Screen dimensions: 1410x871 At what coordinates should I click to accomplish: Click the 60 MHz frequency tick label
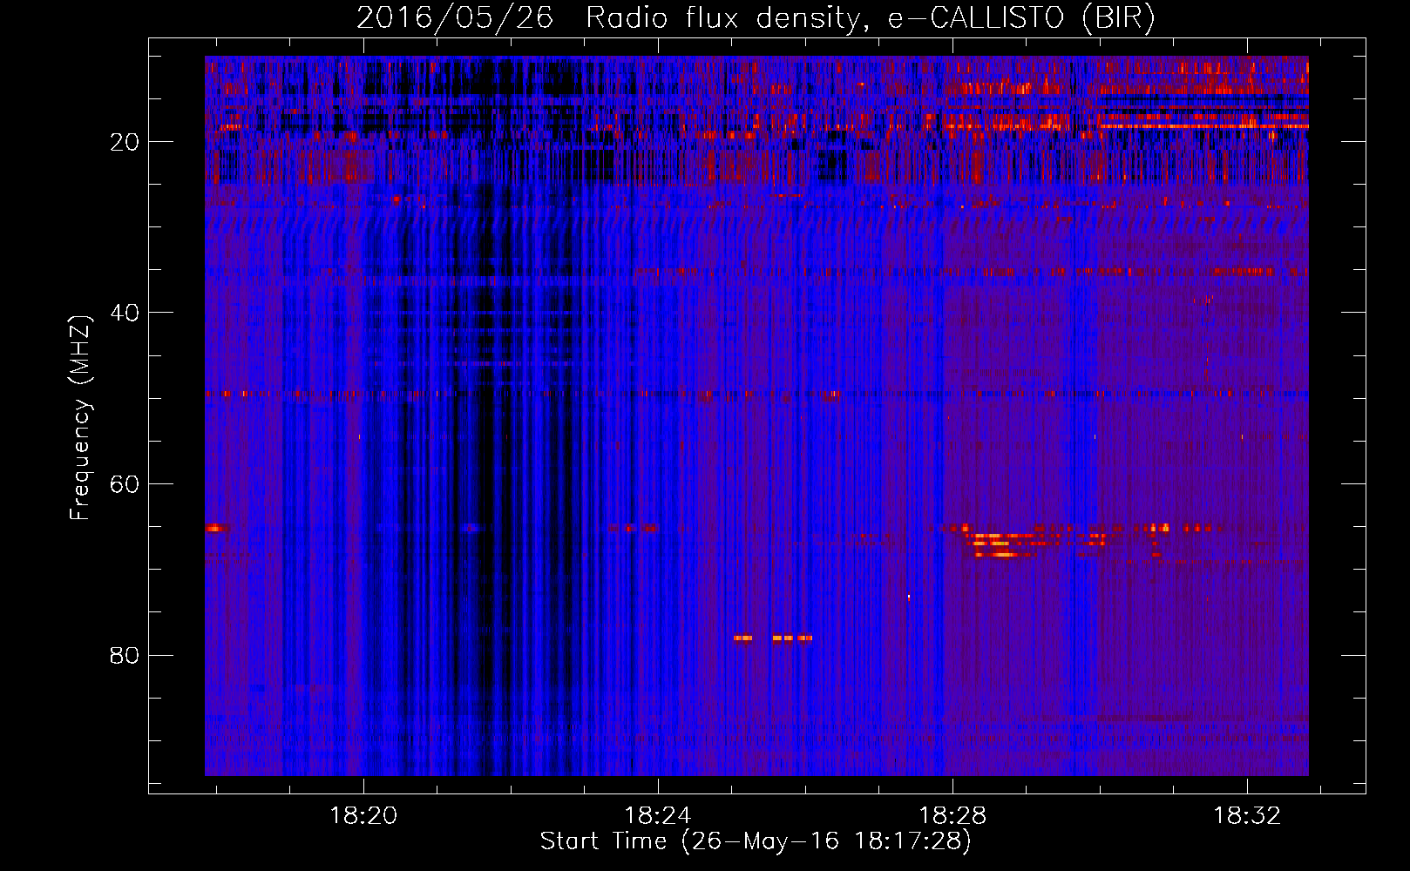point(125,484)
